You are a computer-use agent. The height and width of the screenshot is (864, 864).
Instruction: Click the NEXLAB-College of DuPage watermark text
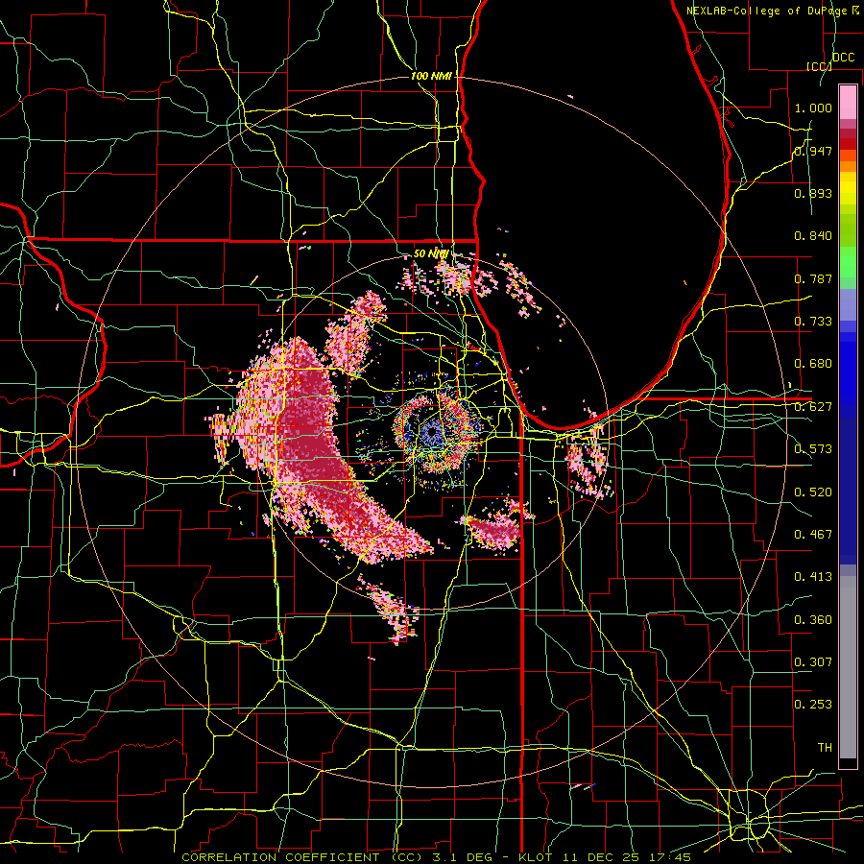[x=773, y=11]
